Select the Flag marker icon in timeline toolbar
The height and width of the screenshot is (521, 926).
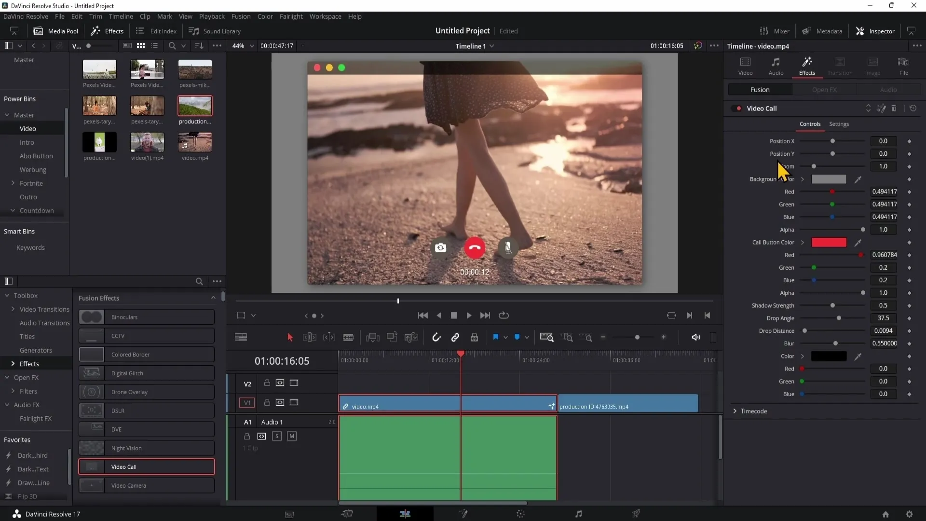coord(497,337)
